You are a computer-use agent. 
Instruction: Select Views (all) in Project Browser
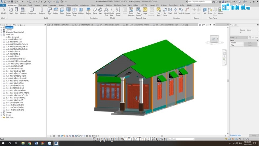[x=9, y=27]
